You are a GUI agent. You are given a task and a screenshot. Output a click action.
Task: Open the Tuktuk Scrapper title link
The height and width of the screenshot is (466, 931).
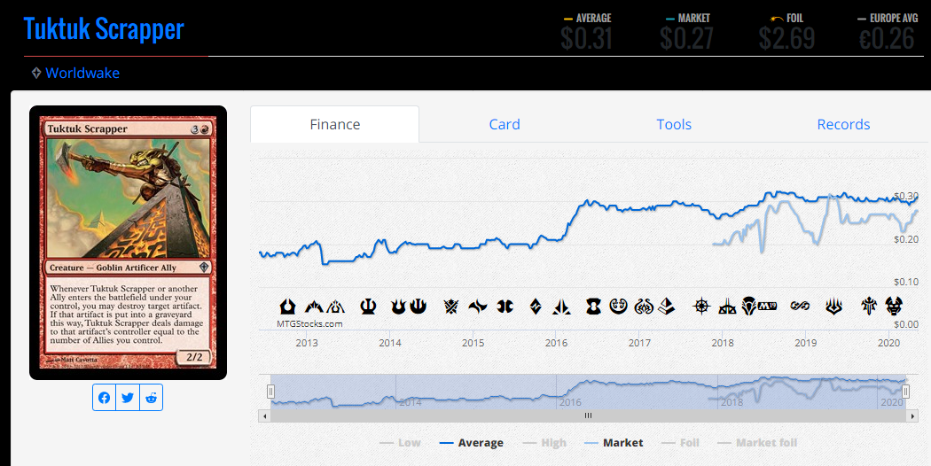click(104, 28)
